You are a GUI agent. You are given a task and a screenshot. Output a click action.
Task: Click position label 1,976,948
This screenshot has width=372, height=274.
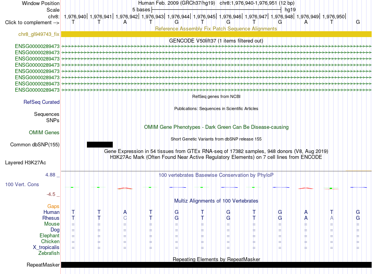click(x=282, y=16)
